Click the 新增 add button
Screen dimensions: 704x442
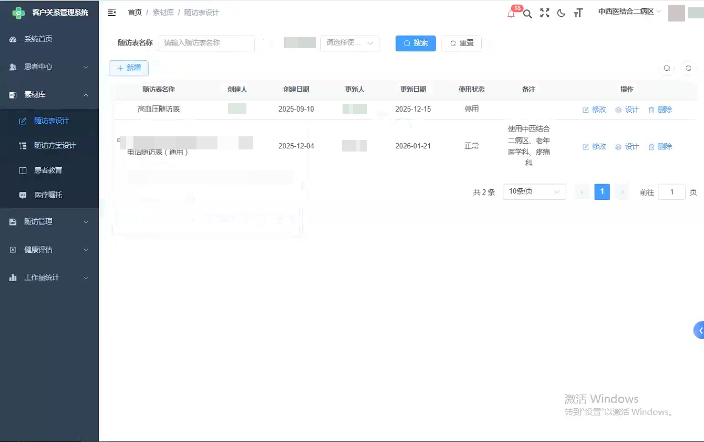click(128, 68)
